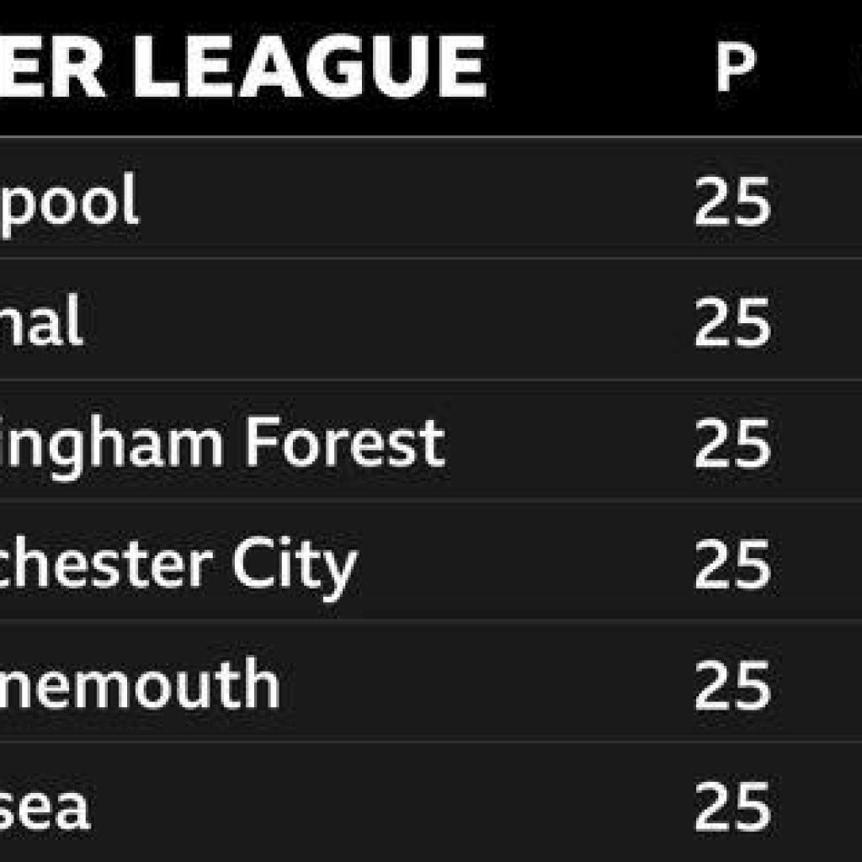Click Manchester City's played value of 25
Viewport: 862px width, 862px height.
tap(732, 566)
